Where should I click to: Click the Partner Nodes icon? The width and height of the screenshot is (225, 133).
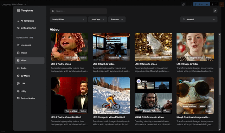(18, 98)
